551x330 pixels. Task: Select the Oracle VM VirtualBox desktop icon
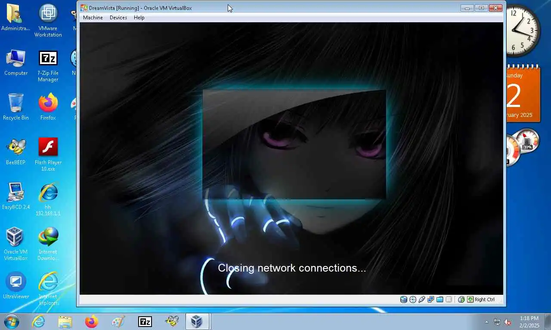16,244
